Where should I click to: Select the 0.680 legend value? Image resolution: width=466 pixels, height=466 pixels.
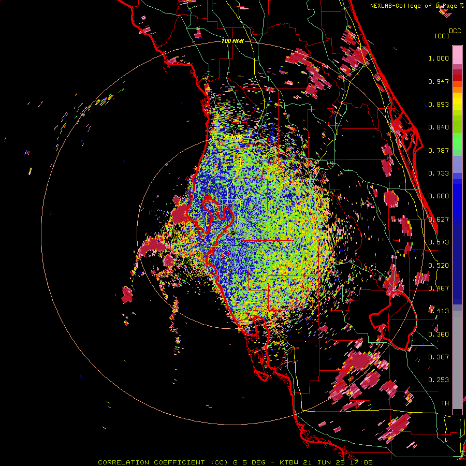coord(439,196)
